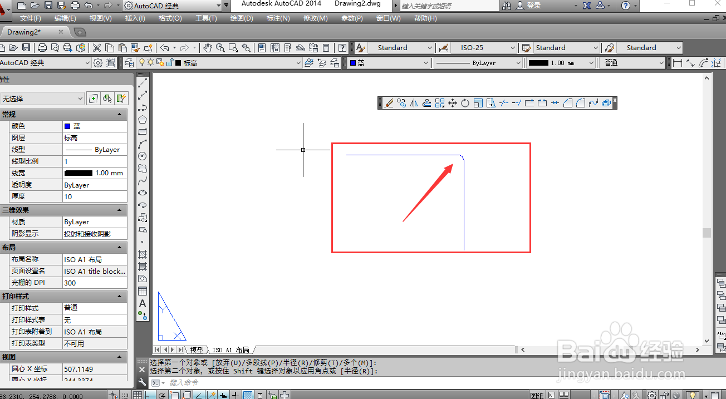Click the Quick Select icon in Properties panel
Viewport: 726px width, 399px height.
coord(121,98)
